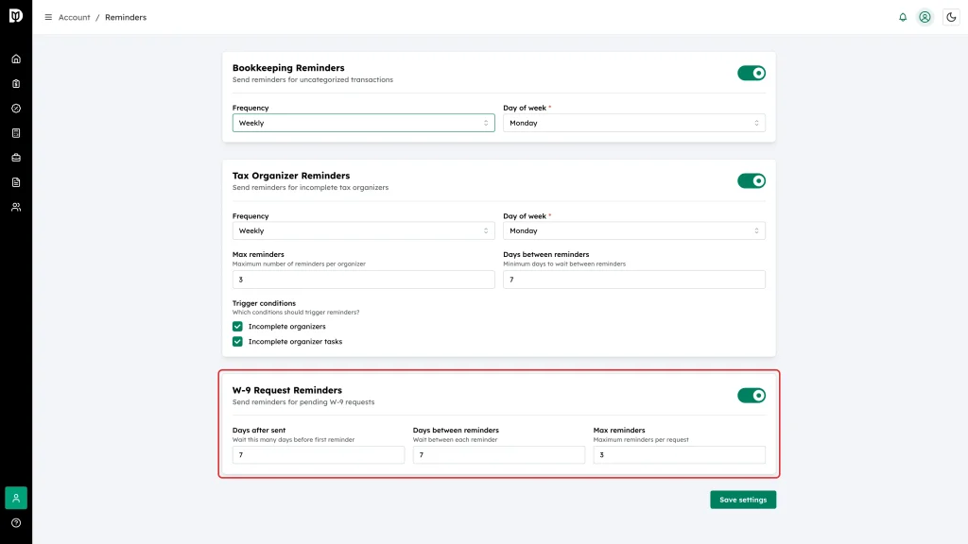Open the document sidebar icon
This screenshot has height=544, width=968.
(x=16, y=182)
